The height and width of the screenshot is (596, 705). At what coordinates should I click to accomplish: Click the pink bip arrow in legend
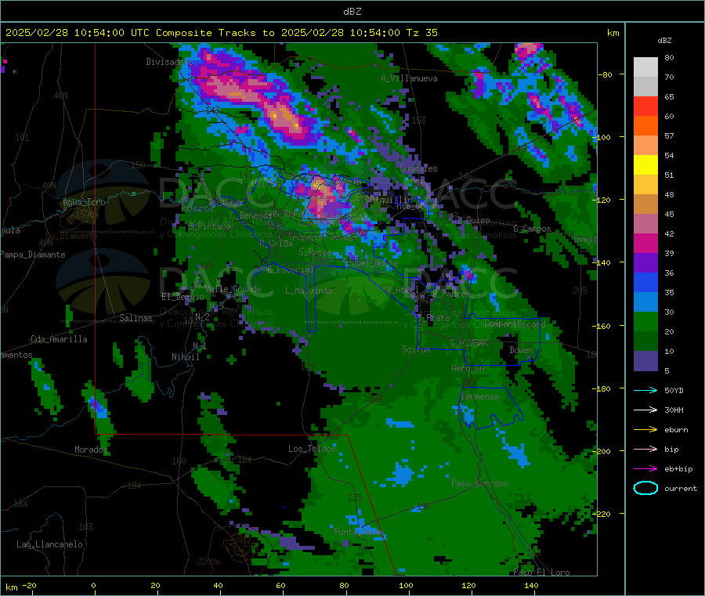(645, 449)
